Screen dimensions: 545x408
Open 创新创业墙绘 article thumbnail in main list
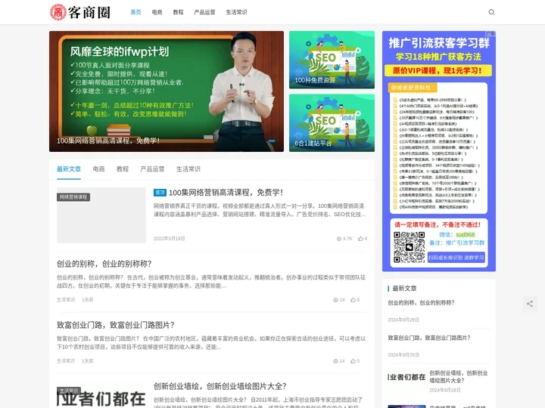tap(101, 395)
